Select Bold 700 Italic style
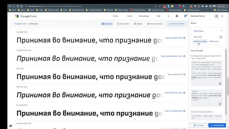The image size is (229, 129). coord(175,93)
